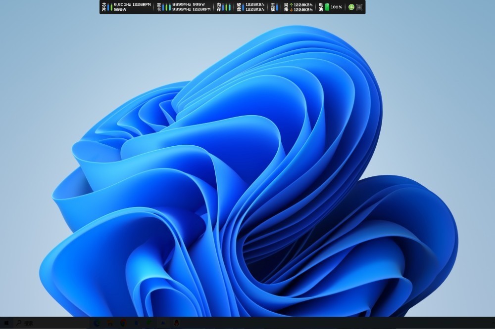The image size is (495, 329).
Task: Select the 内存 memory section label
Action: [219, 7]
